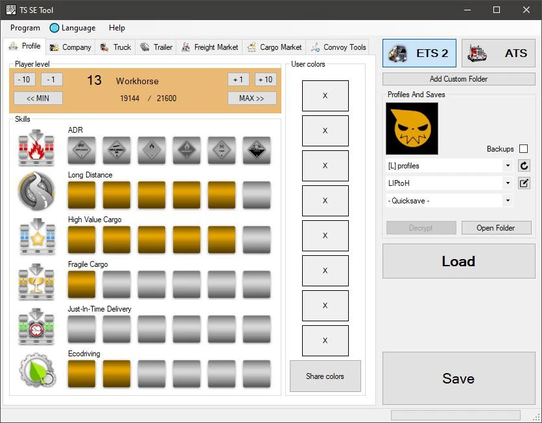This screenshot has height=423, width=542.
Task: Open the Language menu
Action: (x=73, y=28)
